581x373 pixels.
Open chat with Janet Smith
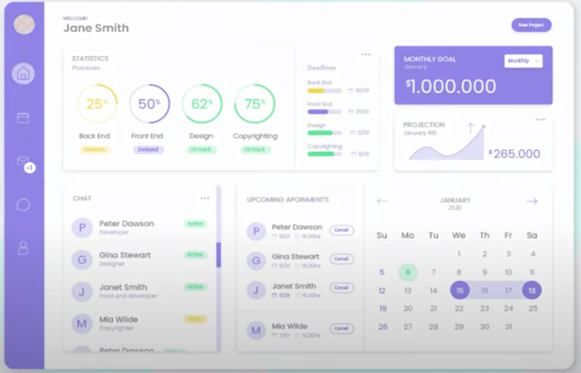[123, 290]
